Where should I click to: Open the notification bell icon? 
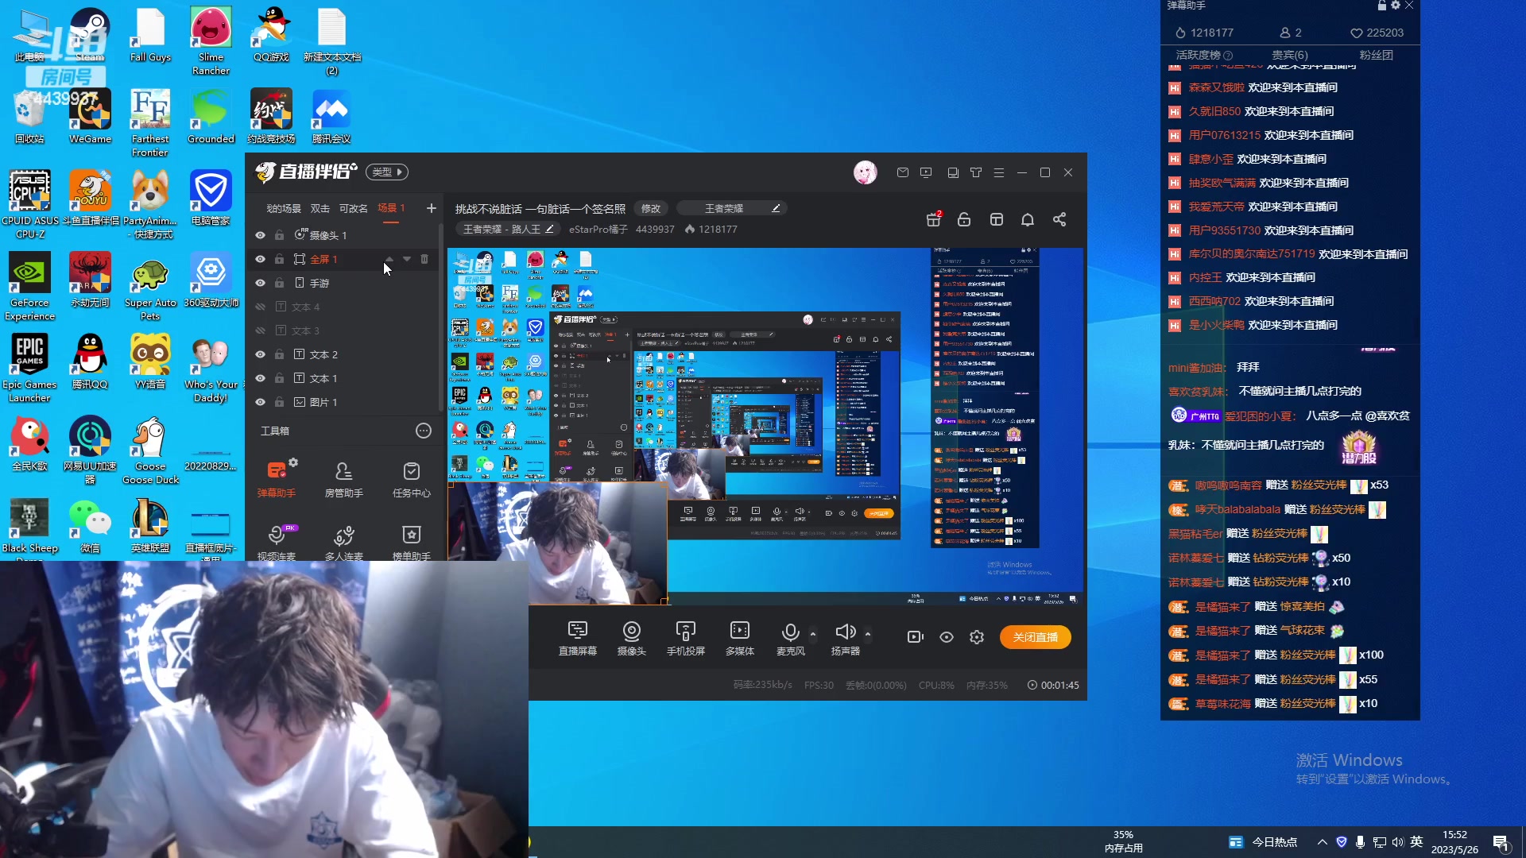tap(1028, 219)
